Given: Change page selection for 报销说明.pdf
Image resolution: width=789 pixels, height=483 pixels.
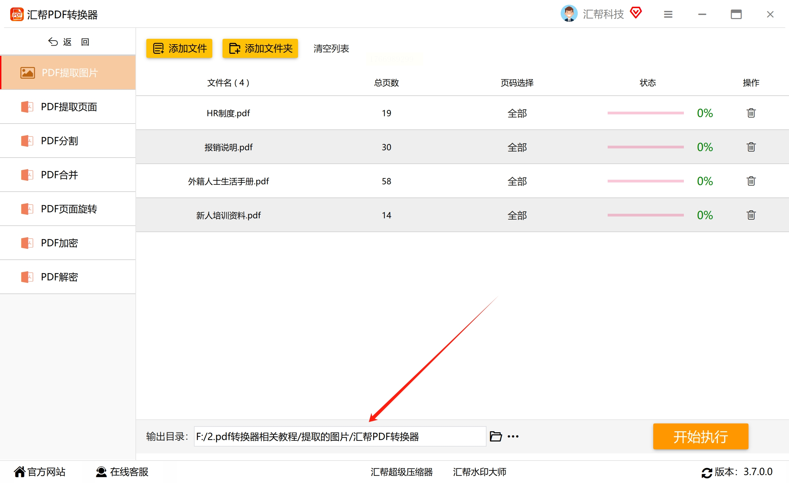Looking at the screenshot, I should point(517,147).
